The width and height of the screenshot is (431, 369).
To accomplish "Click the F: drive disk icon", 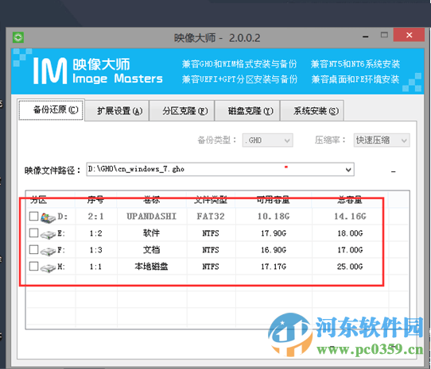I will 48,251.
